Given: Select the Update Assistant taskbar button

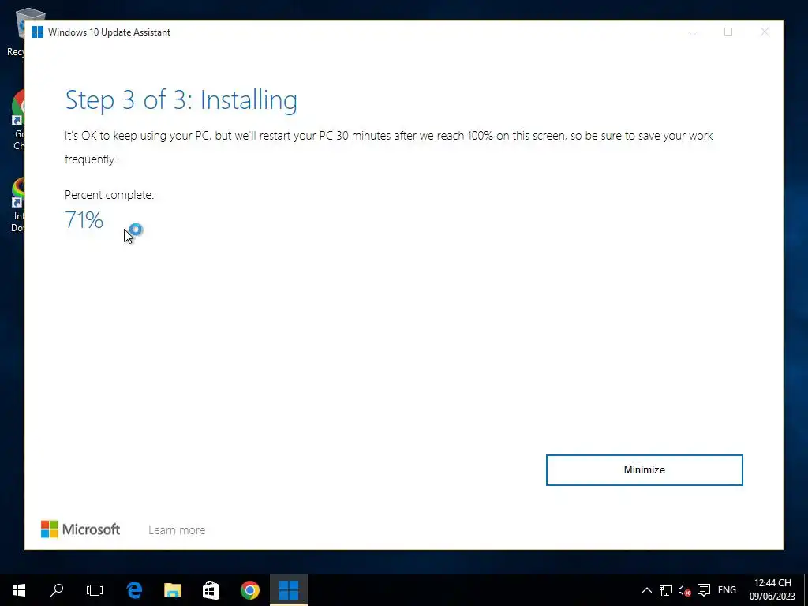Looking at the screenshot, I should [x=289, y=590].
